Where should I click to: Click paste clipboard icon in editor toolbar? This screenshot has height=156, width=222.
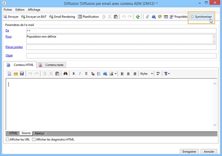pyautogui.click(x=57, y=74)
